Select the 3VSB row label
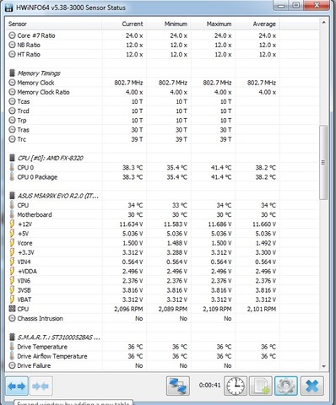Viewport: 336px width, 405px height. pyautogui.click(x=24, y=290)
